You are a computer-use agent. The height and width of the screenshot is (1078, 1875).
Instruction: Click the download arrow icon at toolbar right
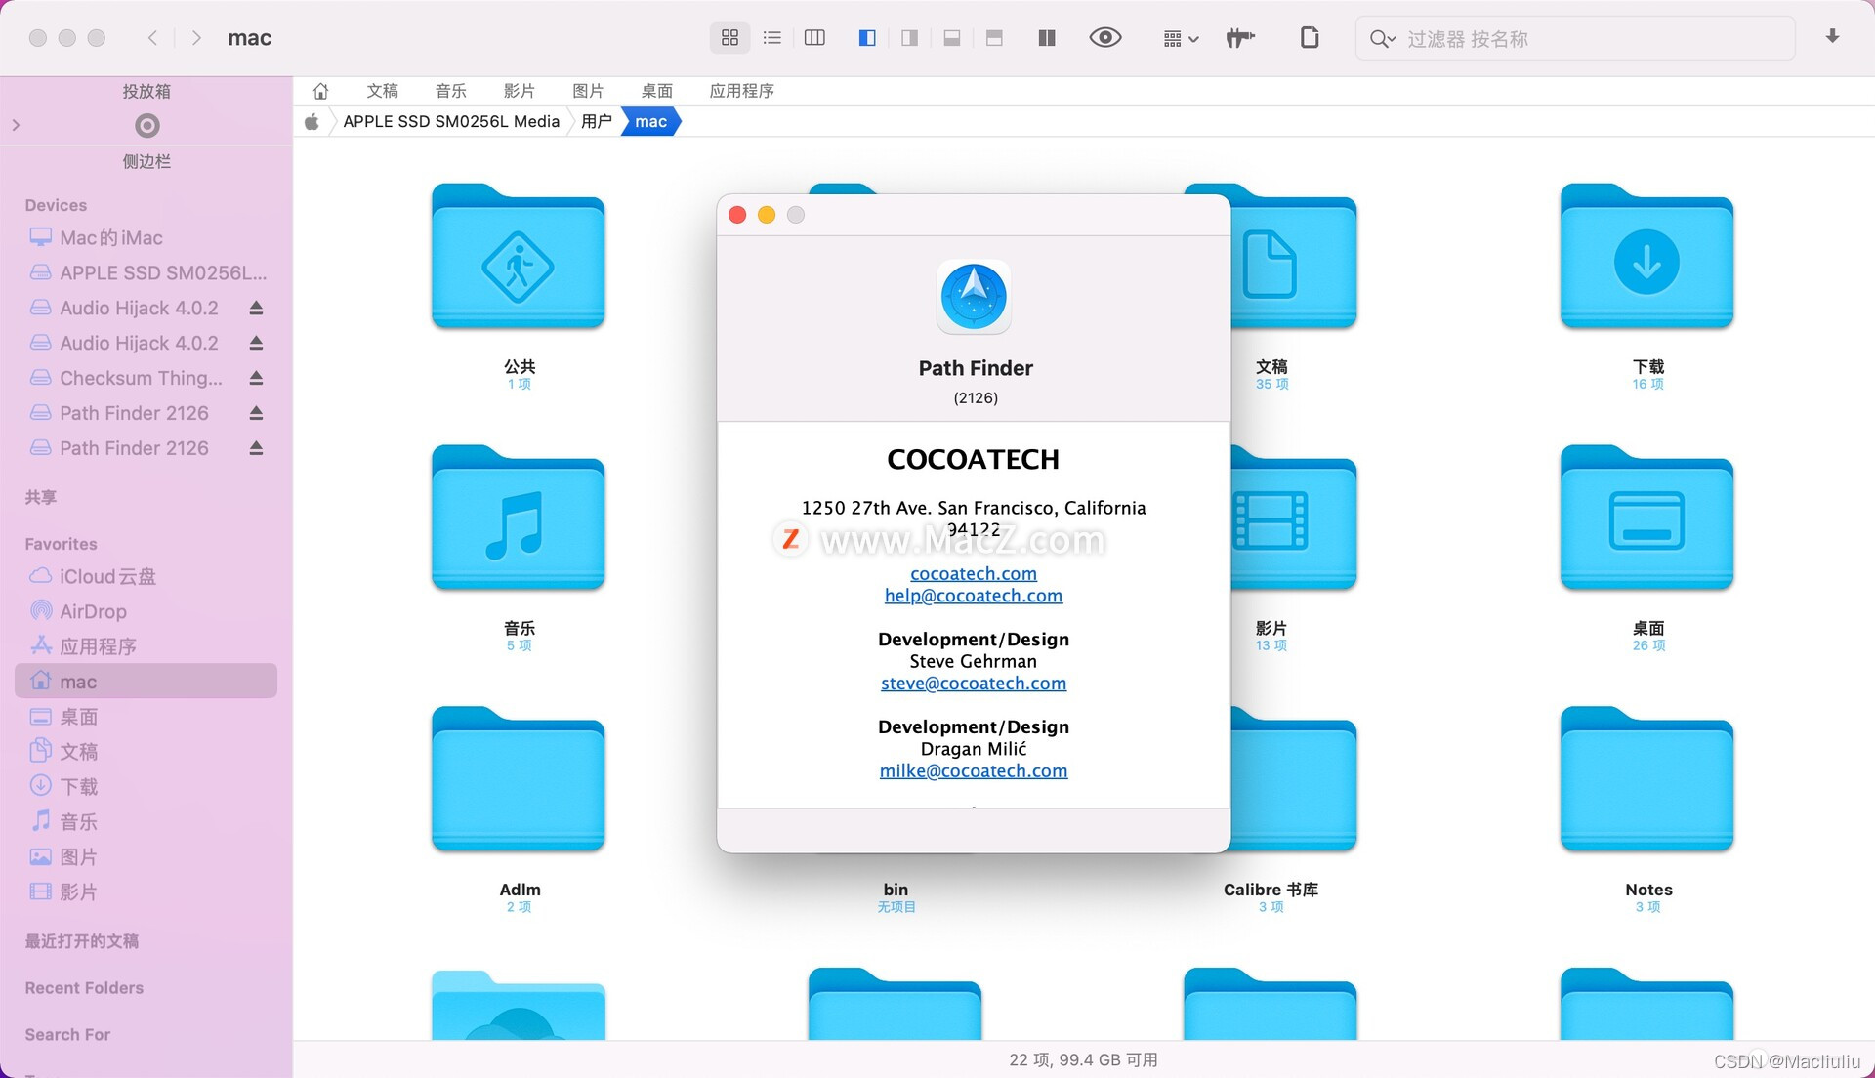[1832, 37]
